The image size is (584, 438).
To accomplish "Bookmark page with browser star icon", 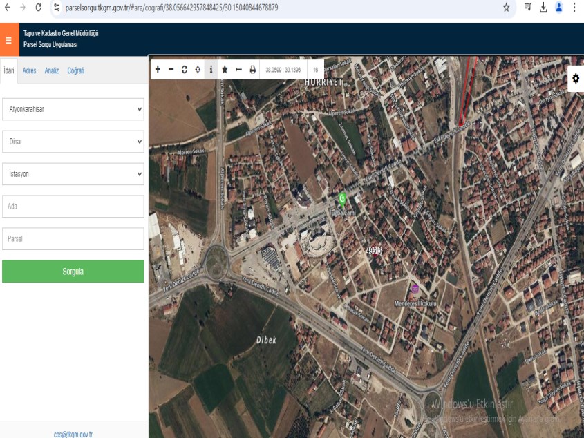I will (507, 8).
